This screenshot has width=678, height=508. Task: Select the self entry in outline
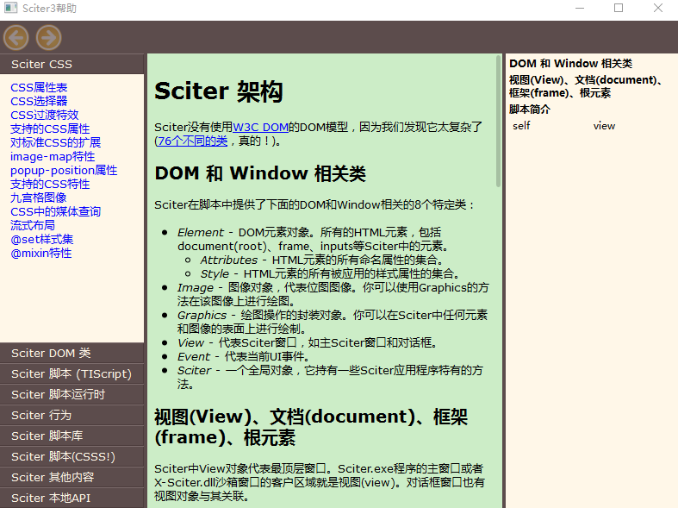(x=521, y=126)
